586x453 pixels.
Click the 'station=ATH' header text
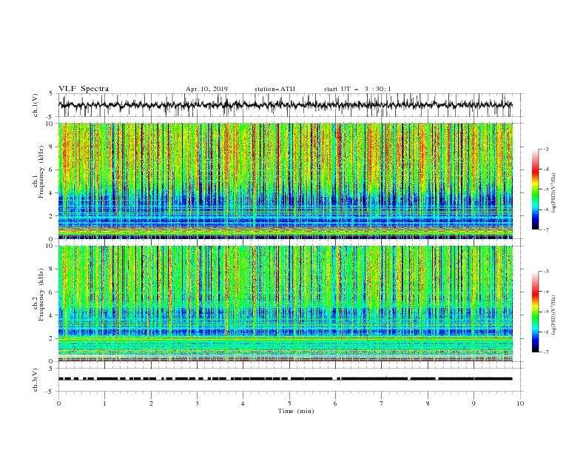pos(275,89)
